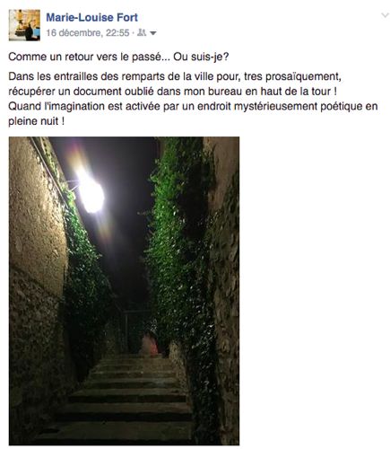
Task: Click the text "Ou suis-je?"
Action: (201, 57)
